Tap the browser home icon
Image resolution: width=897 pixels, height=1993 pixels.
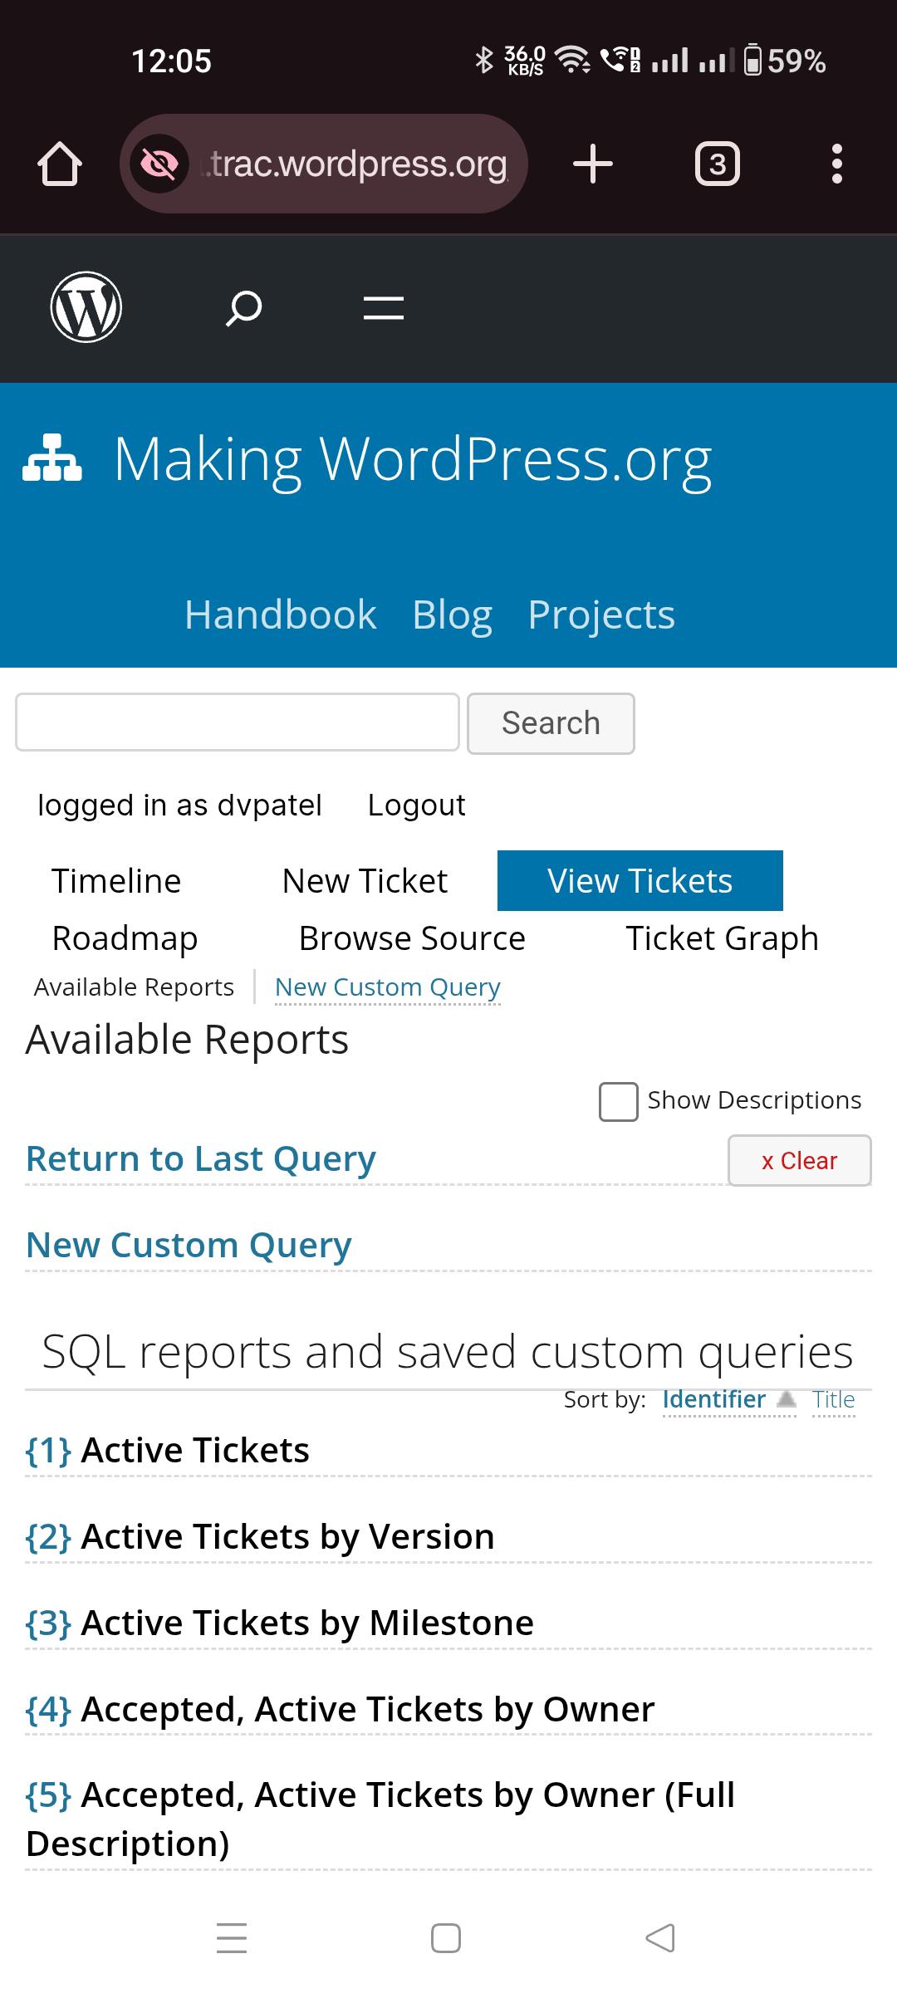click(x=60, y=164)
